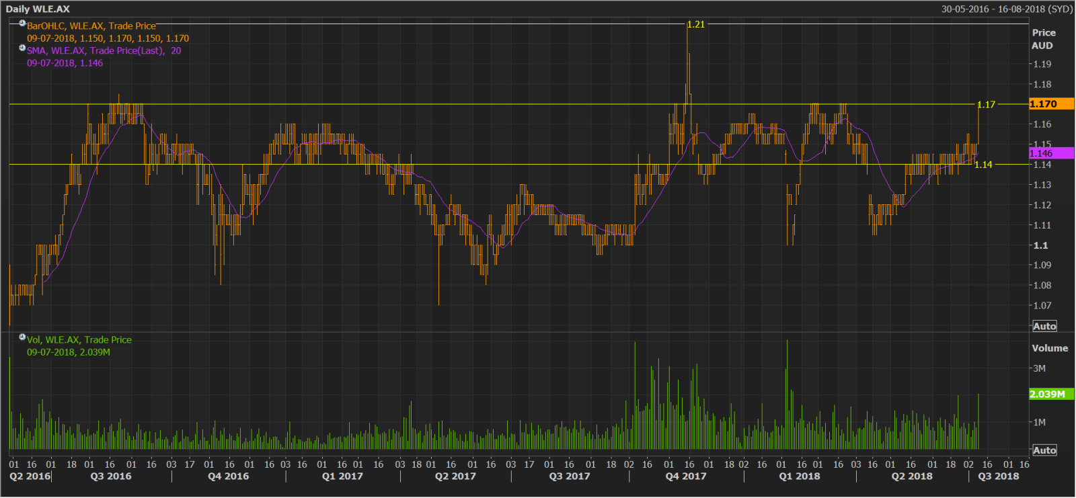Click the Q2 2017 time axis label
This screenshot has height=498, width=1076.
[x=455, y=476]
